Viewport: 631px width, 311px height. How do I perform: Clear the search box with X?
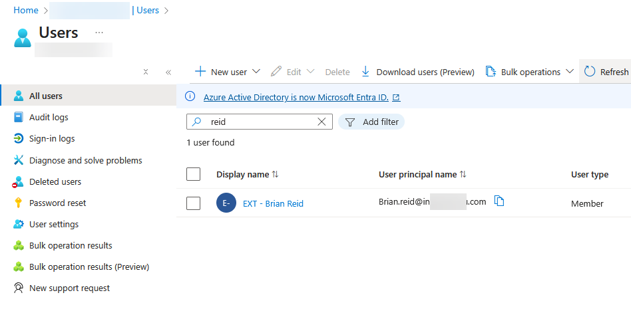tap(322, 122)
